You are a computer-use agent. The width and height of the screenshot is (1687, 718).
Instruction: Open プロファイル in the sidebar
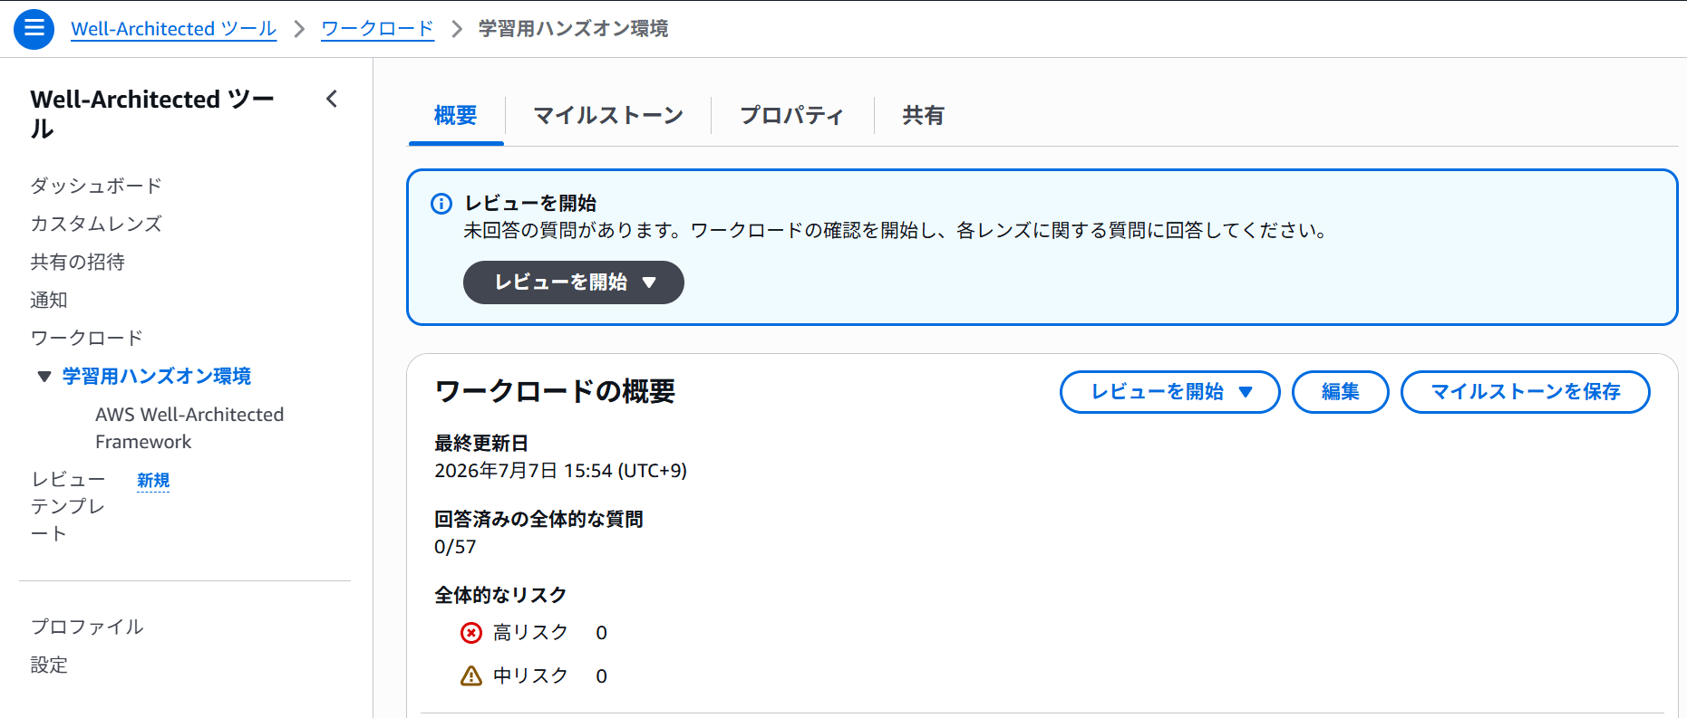tap(87, 627)
